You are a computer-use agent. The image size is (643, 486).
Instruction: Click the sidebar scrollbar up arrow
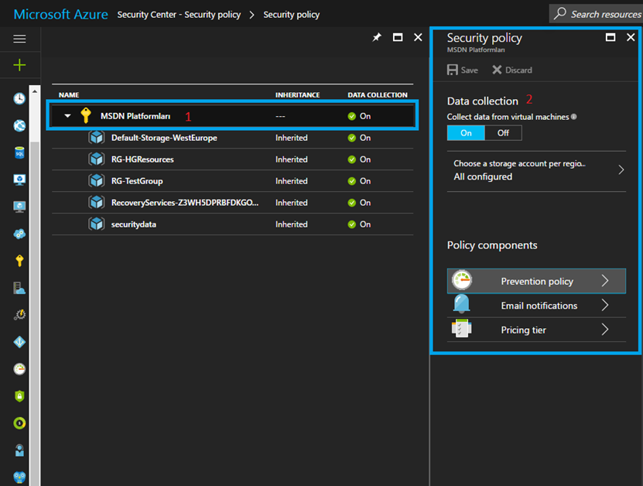tap(35, 91)
